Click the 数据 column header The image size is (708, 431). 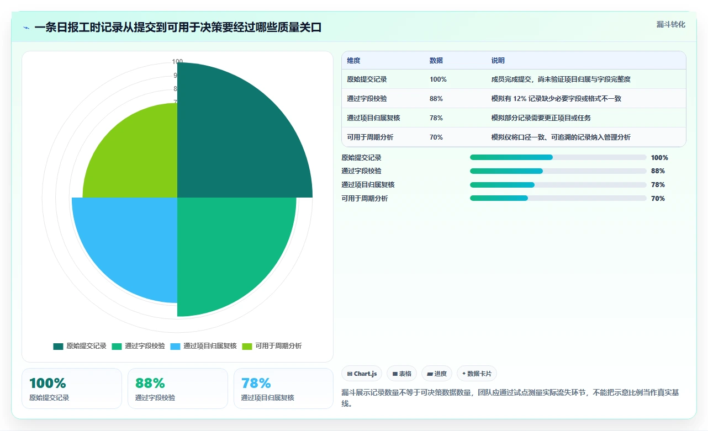pos(436,61)
